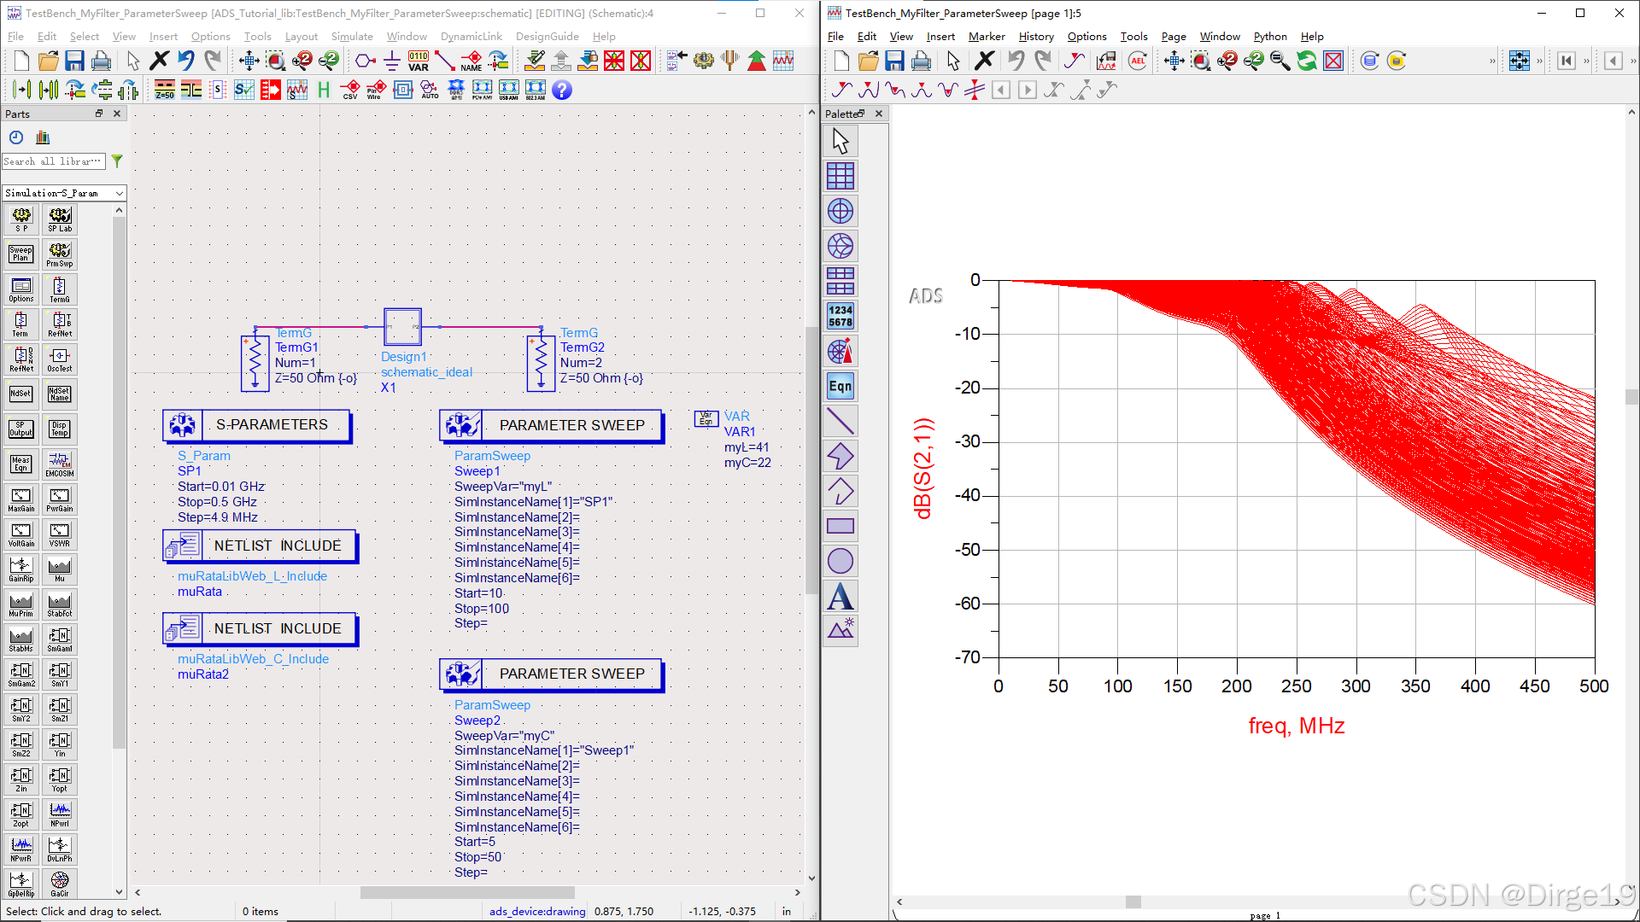
Task: Insert a Smith chart plot from palette
Action: pos(840,246)
